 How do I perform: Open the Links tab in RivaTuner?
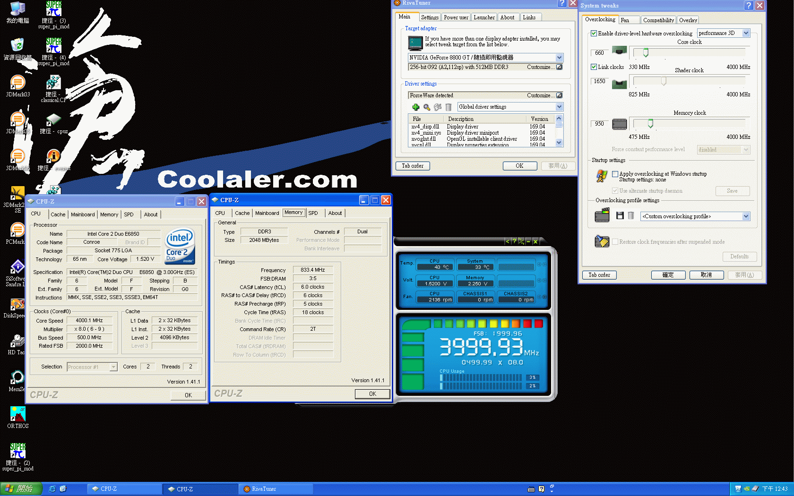click(529, 17)
